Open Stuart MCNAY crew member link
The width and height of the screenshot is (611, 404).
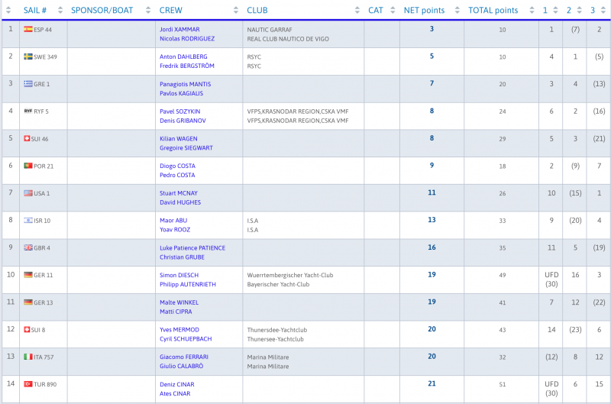[x=179, y=193]
